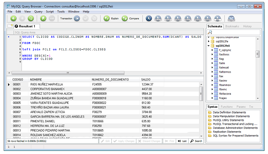268x154 pixels.
Task: Expand the falternos table
Action: [212, 72]
